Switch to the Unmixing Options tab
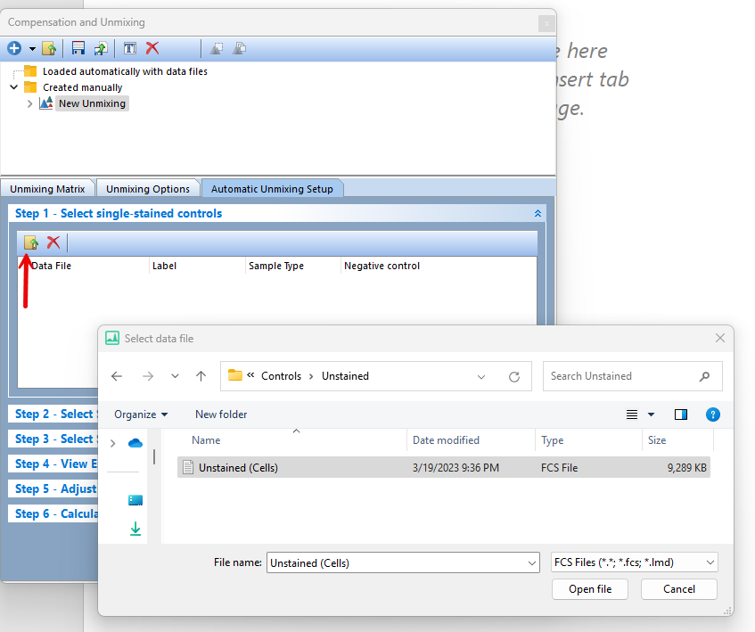Viewport: 755px width, 632px height. 148,189
